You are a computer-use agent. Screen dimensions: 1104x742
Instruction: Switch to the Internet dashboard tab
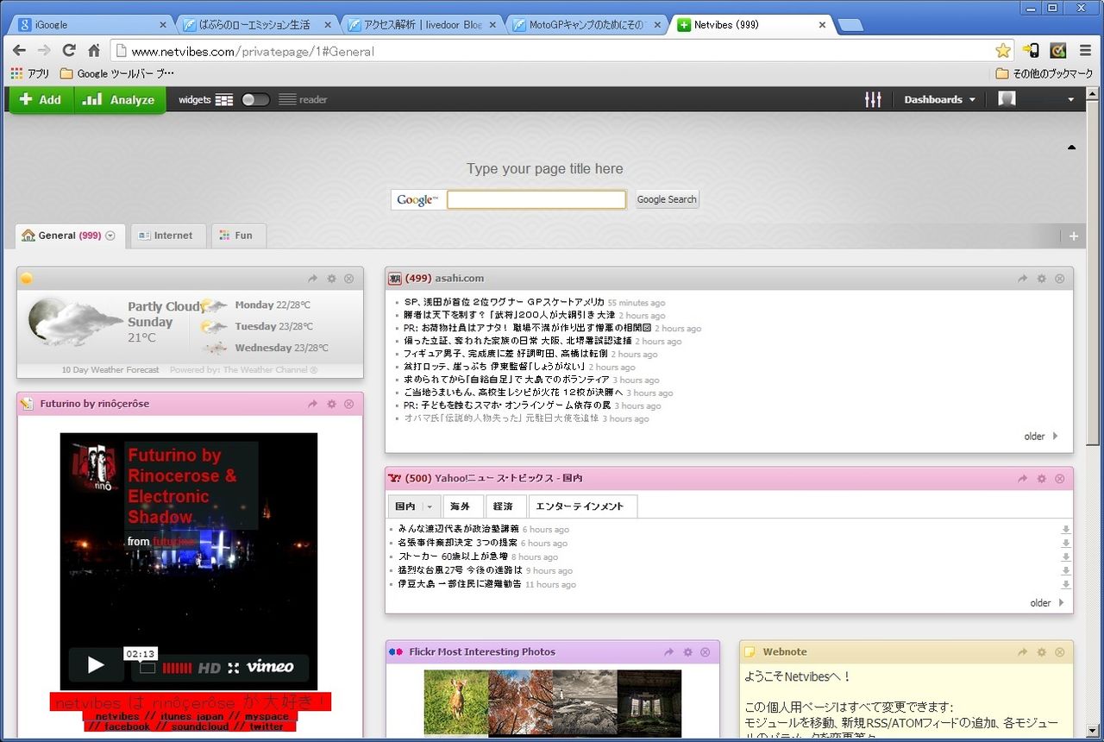[x=168, y=236]
